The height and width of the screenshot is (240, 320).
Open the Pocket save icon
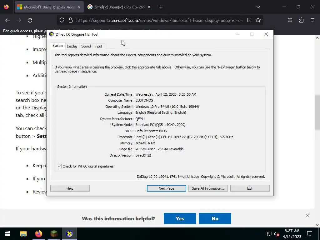(x=290, y=20)
